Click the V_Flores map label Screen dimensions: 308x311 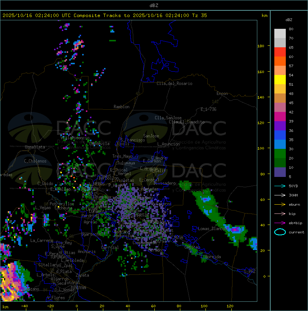(x=56, y=298)
